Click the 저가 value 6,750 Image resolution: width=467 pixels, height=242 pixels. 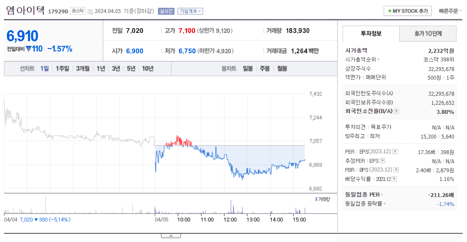pyautogui.click(x=187, y=51)
